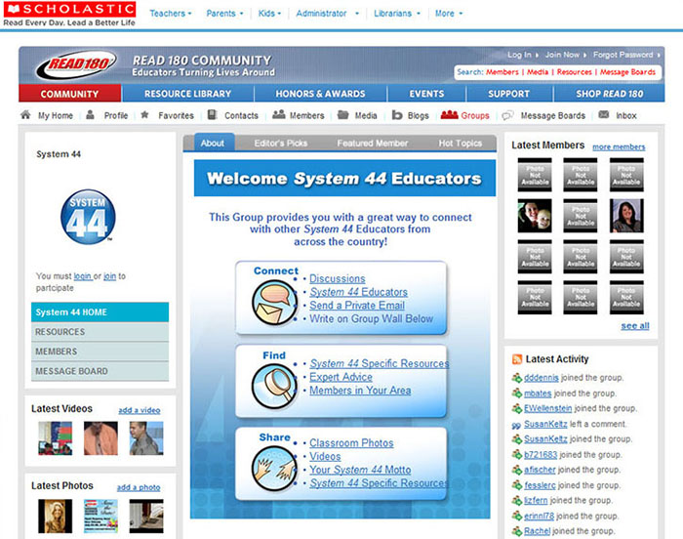Click the Classroom Photos link
683x539 pixels.
(x=351, y=443)
